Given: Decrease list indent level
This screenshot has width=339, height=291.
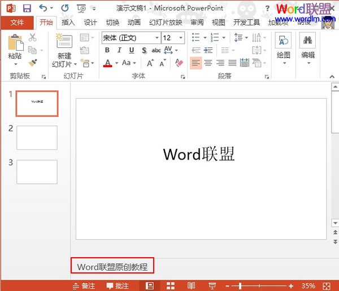Looking at the screenshot, I should [x=196, y=50].
